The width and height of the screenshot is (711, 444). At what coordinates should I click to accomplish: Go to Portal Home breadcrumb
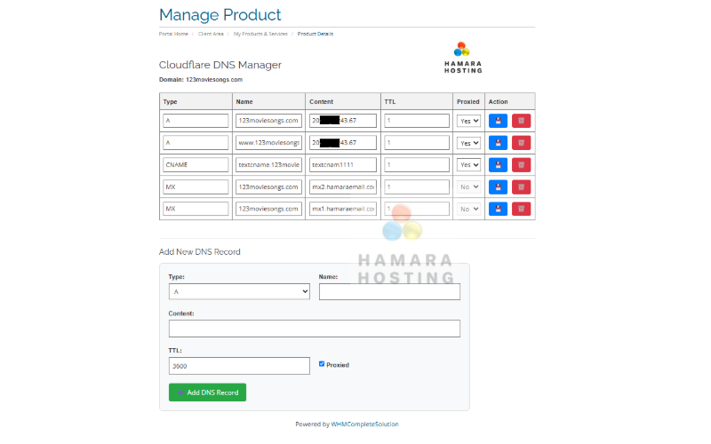pyautogui.click(x=173, y=34)
